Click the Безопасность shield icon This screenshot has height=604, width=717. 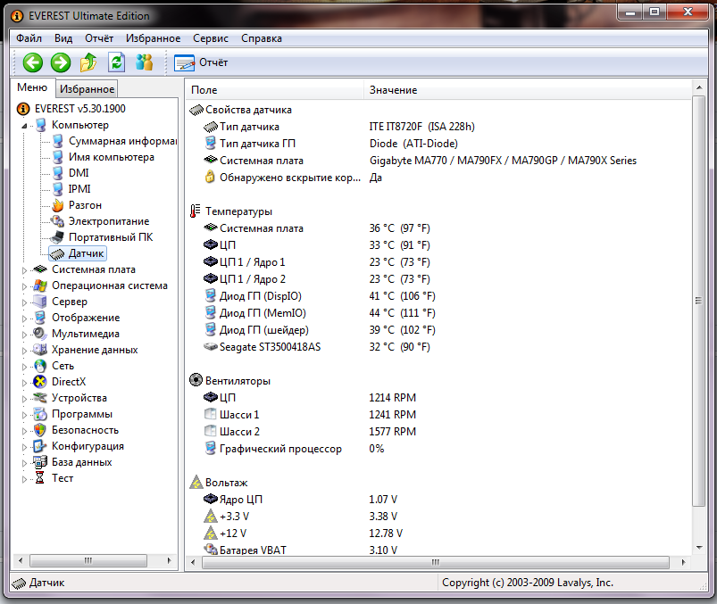click(x=40, y=430)
